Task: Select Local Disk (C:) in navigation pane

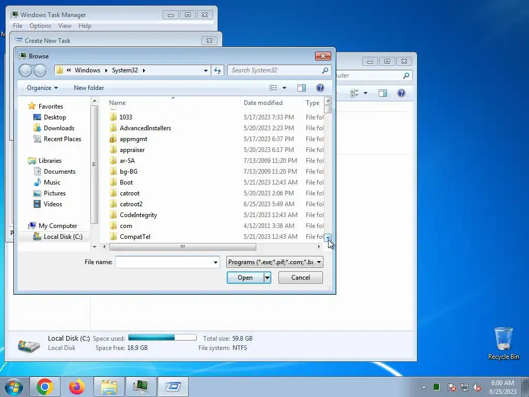Action: coord(63,237)
